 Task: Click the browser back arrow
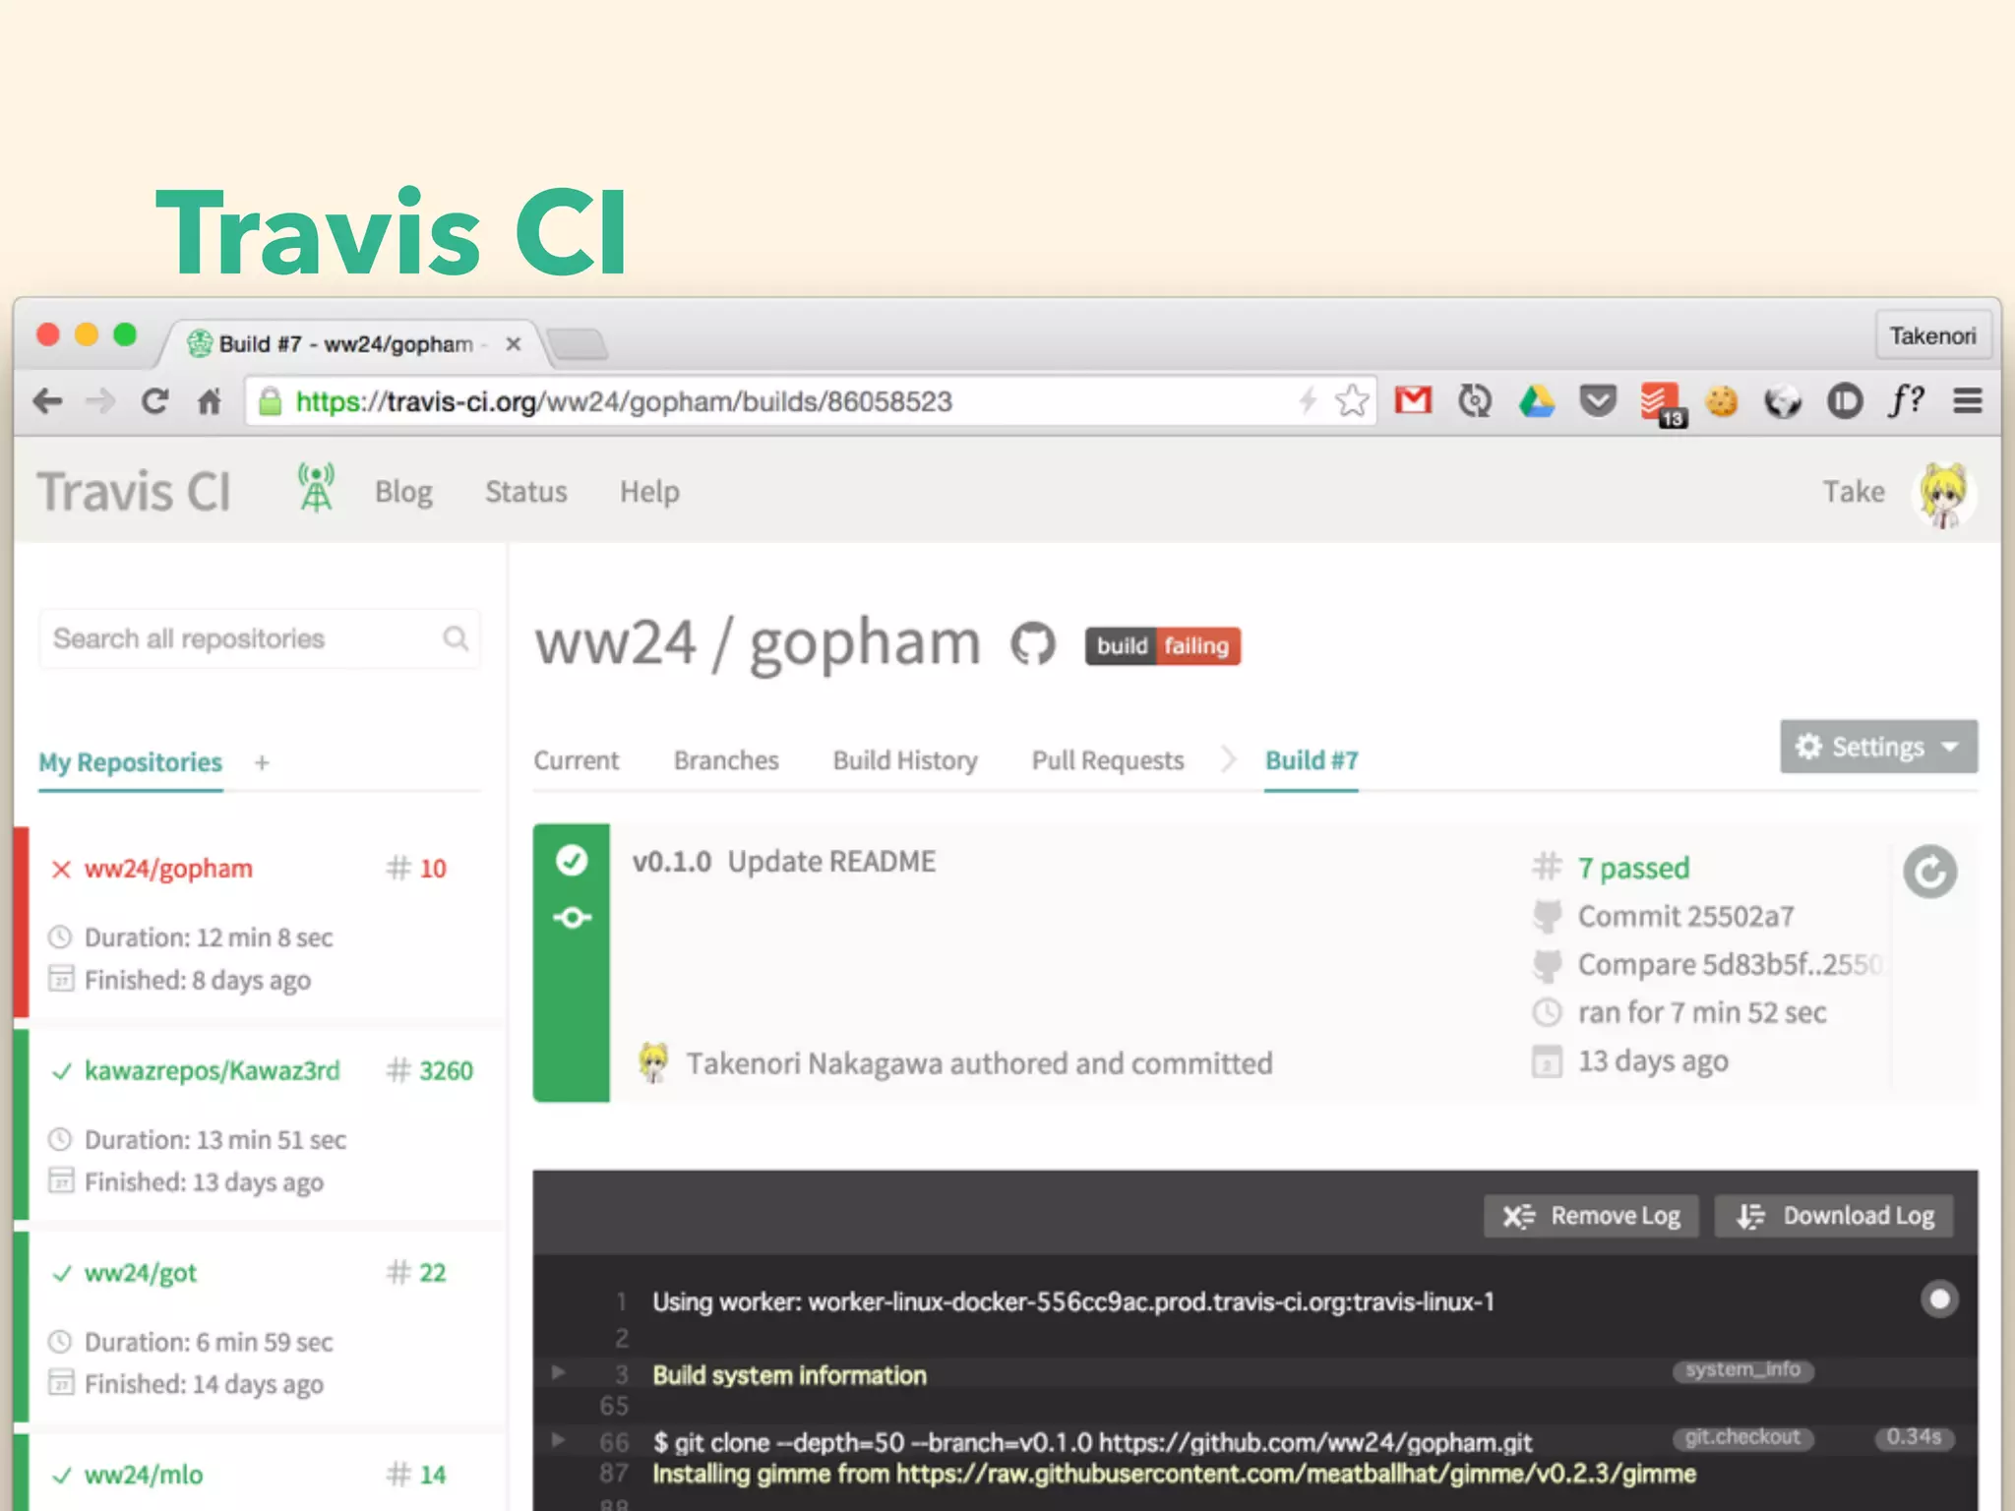[x=46, y=401]
